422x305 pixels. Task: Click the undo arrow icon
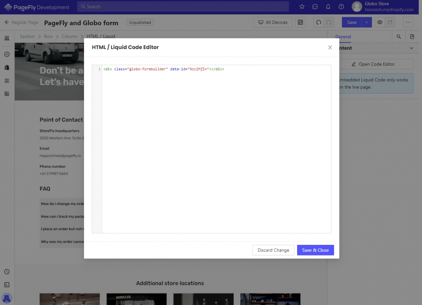(x=319, y=22)
